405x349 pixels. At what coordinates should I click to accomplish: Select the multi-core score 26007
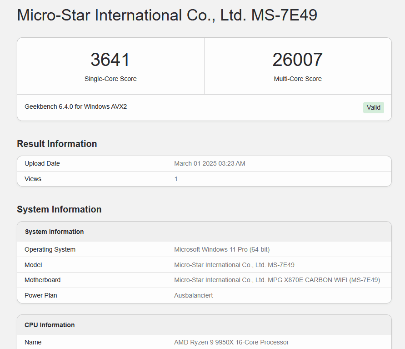pos(298,60)
